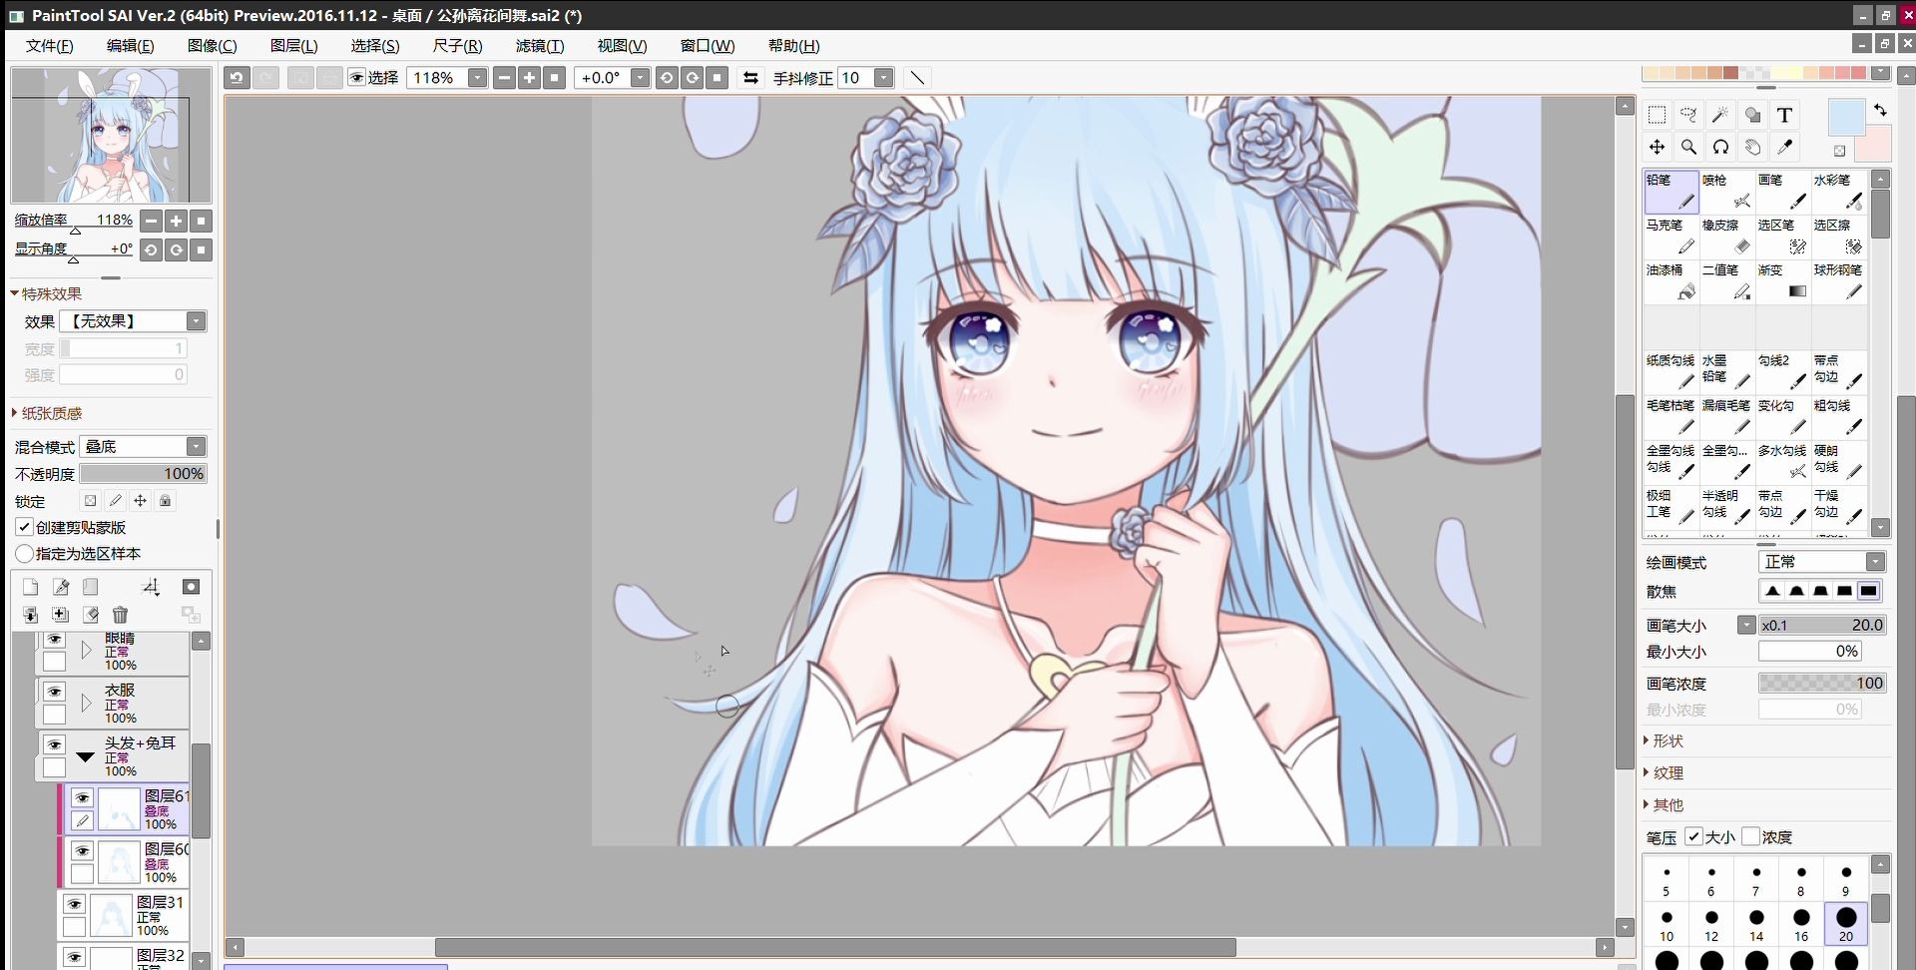Adjust the 不透明度 layer opacity slider

143,474
